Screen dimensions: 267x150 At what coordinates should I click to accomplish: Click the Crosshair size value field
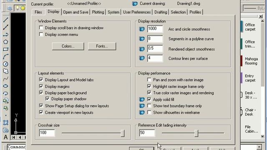point(47,133)
